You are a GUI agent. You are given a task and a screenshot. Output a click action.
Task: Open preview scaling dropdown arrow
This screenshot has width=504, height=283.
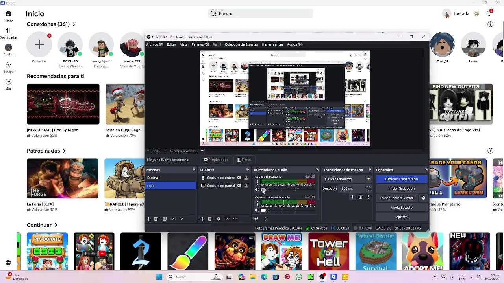point(202,151)
